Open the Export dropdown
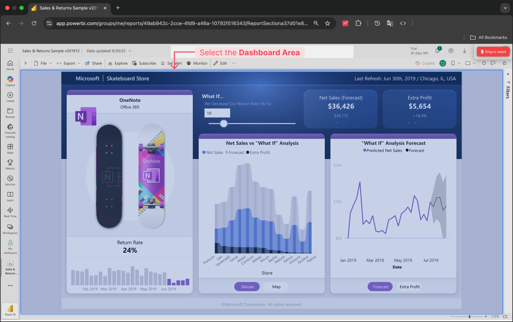Screen dimensions: 513x322 pyautogui.click(x=69, y=63)
